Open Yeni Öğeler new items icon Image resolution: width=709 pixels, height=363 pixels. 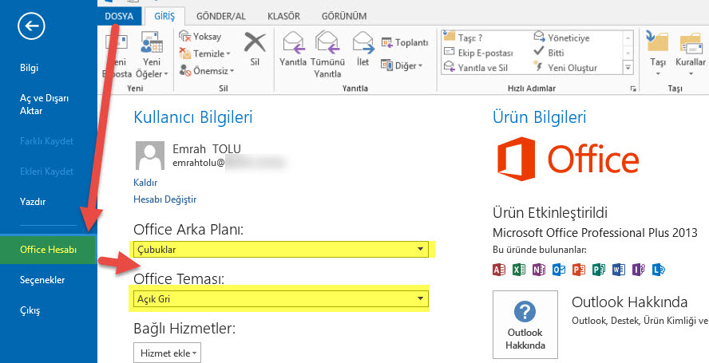[152, 42]
